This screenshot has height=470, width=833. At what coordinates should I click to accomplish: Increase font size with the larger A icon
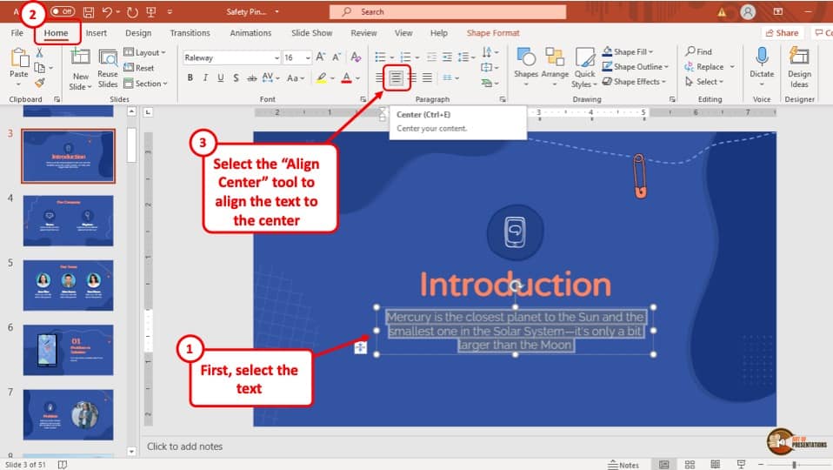pos(321,57)
